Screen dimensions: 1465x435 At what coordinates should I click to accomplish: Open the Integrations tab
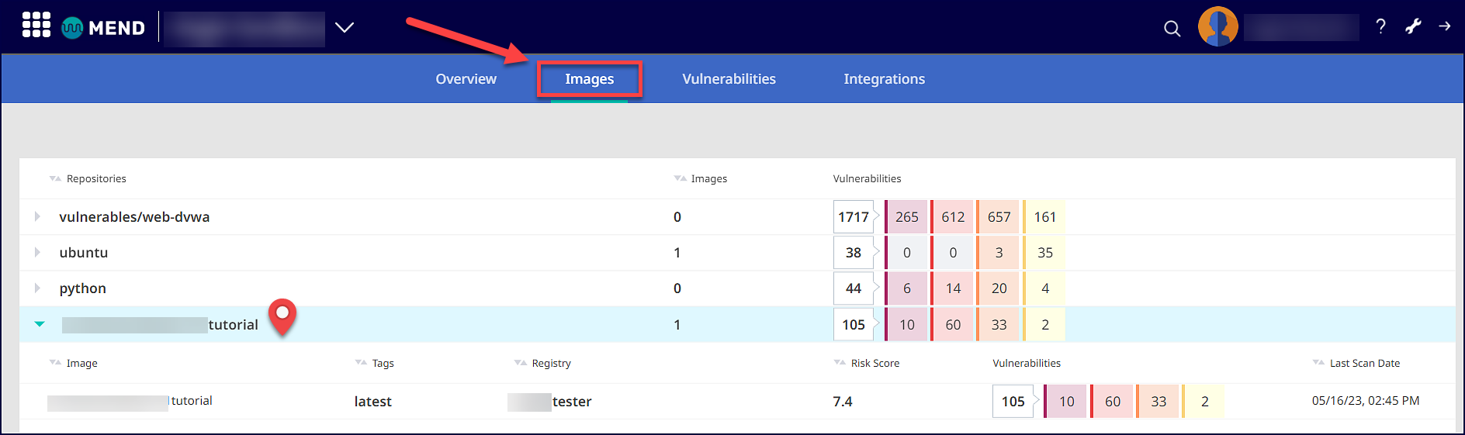tap(884, 79)
